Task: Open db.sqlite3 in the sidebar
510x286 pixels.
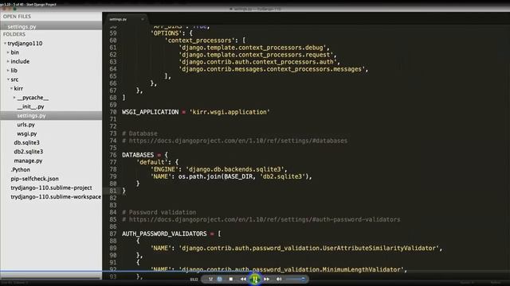Action: 26,143
